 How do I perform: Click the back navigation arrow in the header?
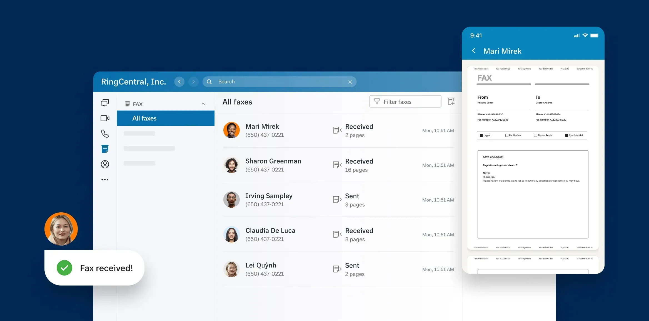[179, 81]
